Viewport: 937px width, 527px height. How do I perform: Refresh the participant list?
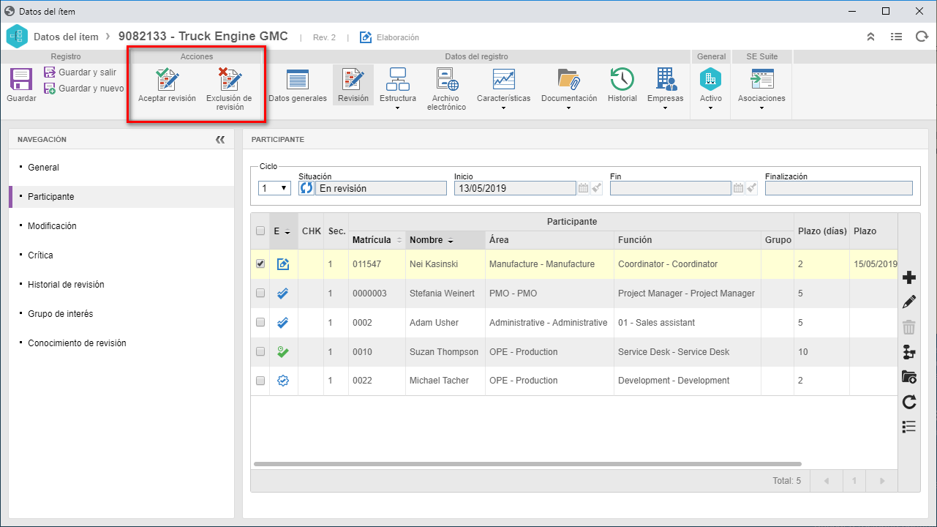coord(909,402)
